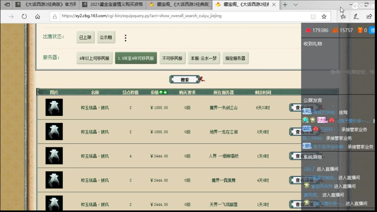Open item image of ¥1888.00 listing
377x212 pixels.
pyautogui.click(x=54, y=131)
